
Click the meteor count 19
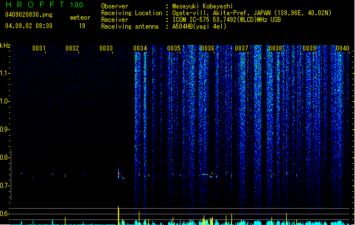click(82, 26)
